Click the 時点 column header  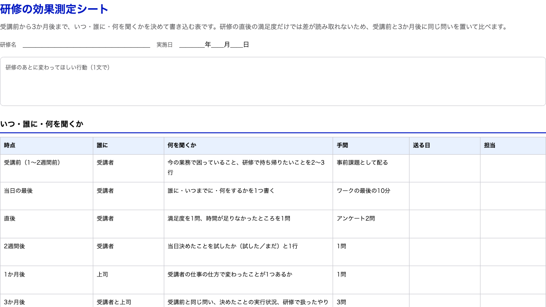47,146
